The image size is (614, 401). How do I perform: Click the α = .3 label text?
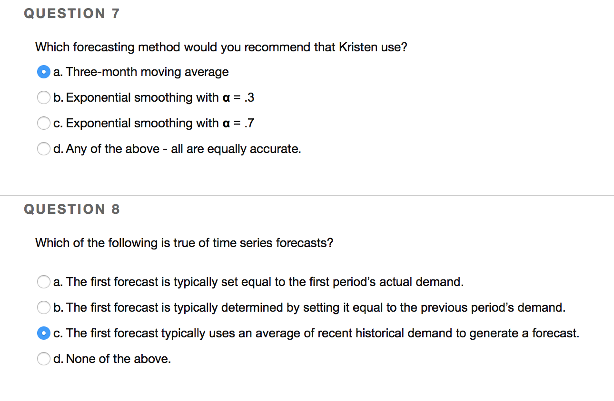pos(159,97)
